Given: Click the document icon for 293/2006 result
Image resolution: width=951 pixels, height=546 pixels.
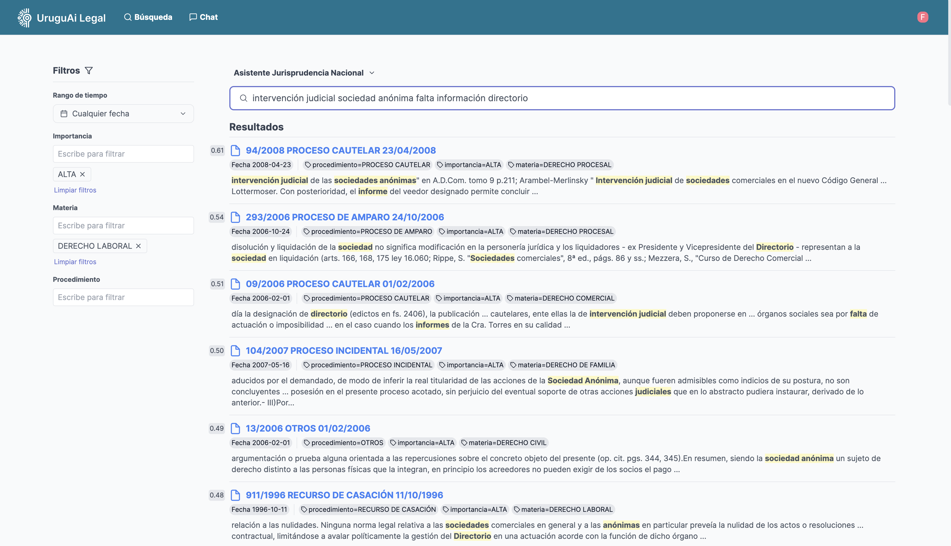Looking at the screenshot, I should pos(235,217).
